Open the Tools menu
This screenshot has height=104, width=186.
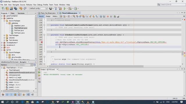click(x=56, y=5)
